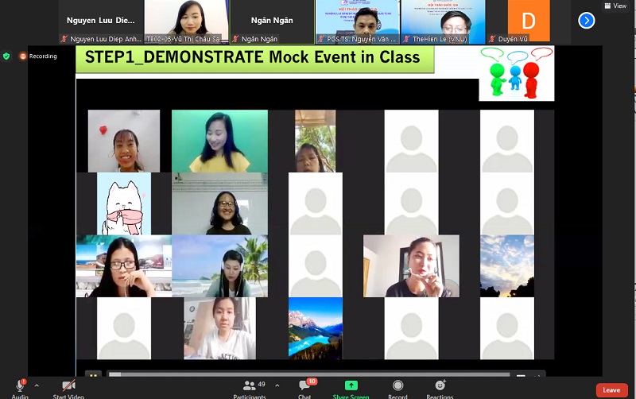The height and width of the screenshot is (399, 636).
Task: Expand the caret next to Participants
Action: (x=277, y=385)
